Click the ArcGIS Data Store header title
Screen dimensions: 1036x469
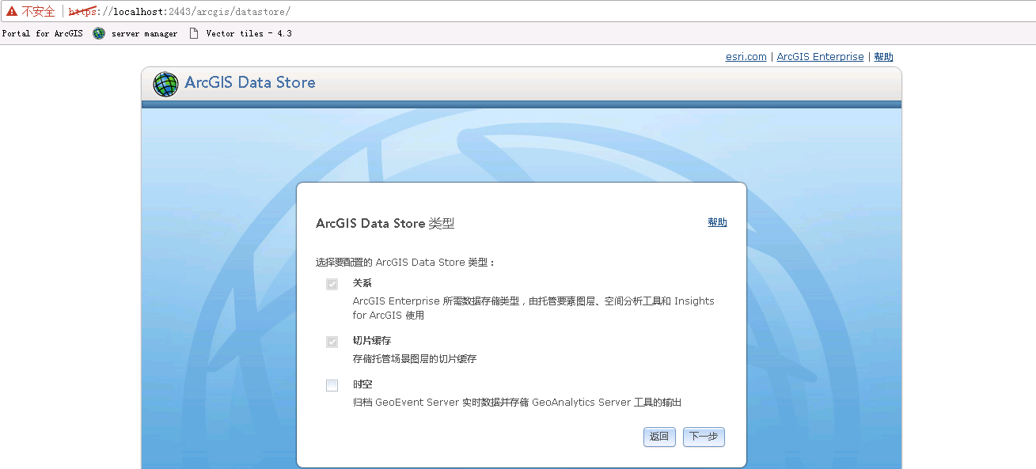pyautogui.click(x=250, y=82)
